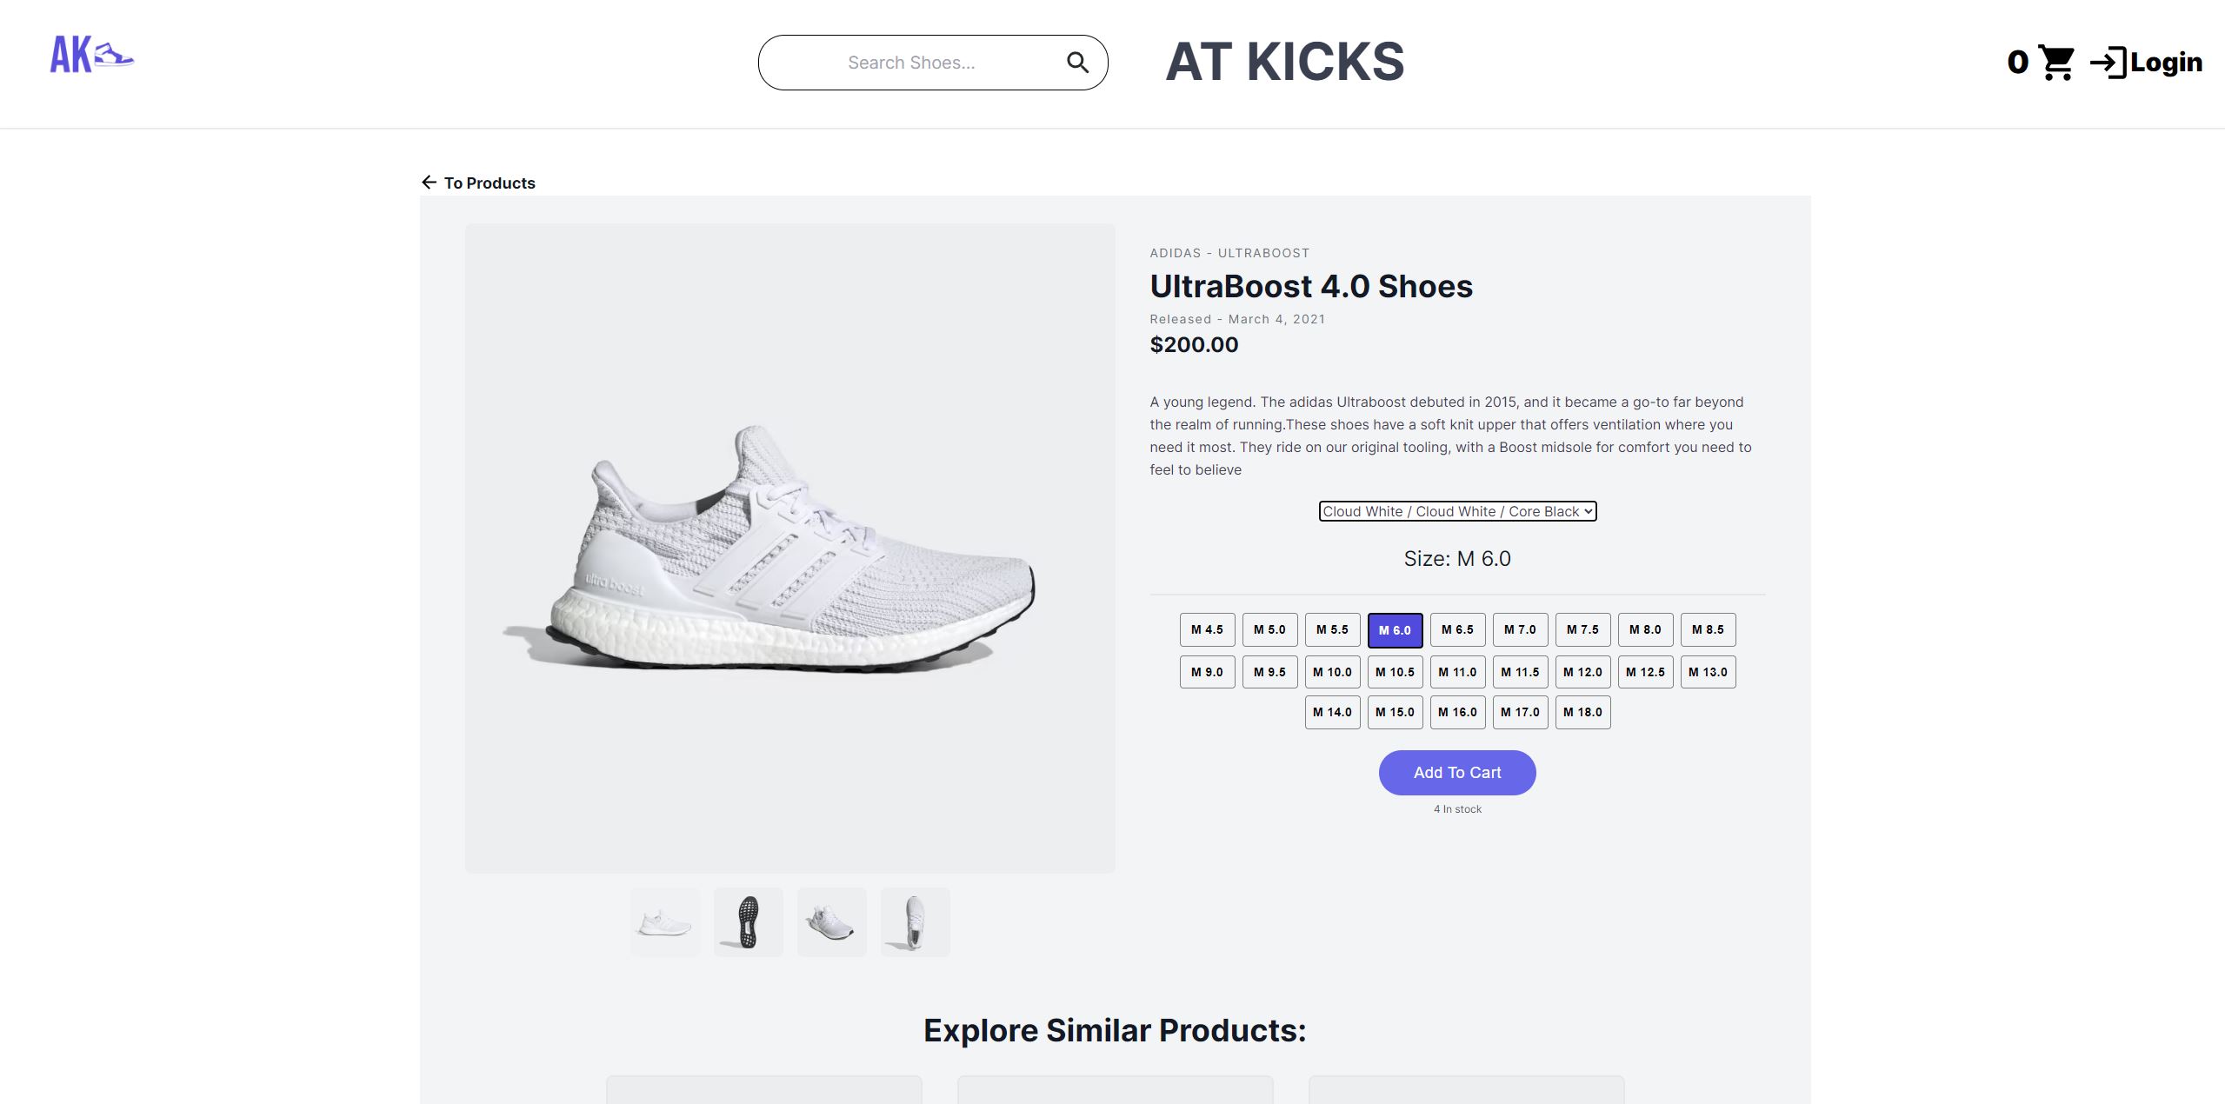Pick size M 13.0

point(1708,672)
